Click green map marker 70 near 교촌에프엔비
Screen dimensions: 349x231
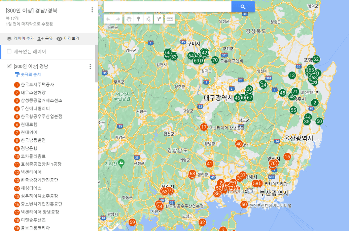(x=215, y=60)
